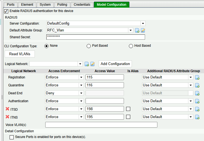
Task: Add attribute group icon in Quarantine row
Action: click(x=197, y=85)
